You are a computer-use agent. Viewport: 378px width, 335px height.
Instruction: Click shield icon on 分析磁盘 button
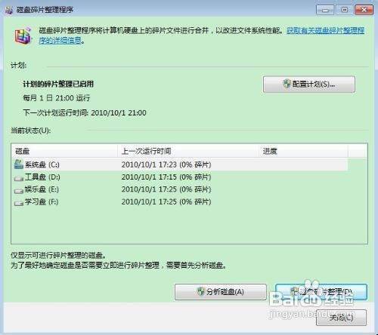click(200, 291)
